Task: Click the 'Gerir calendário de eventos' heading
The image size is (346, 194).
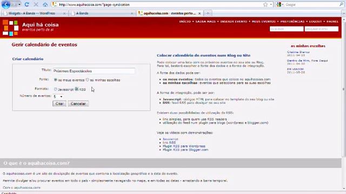Action: [x=44, y=45]
